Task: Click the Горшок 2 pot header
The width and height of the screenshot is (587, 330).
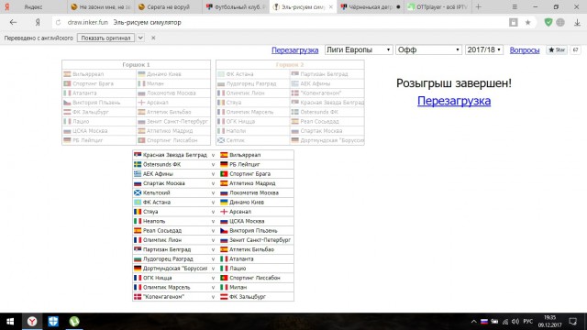Action: [x=290, y=65]
